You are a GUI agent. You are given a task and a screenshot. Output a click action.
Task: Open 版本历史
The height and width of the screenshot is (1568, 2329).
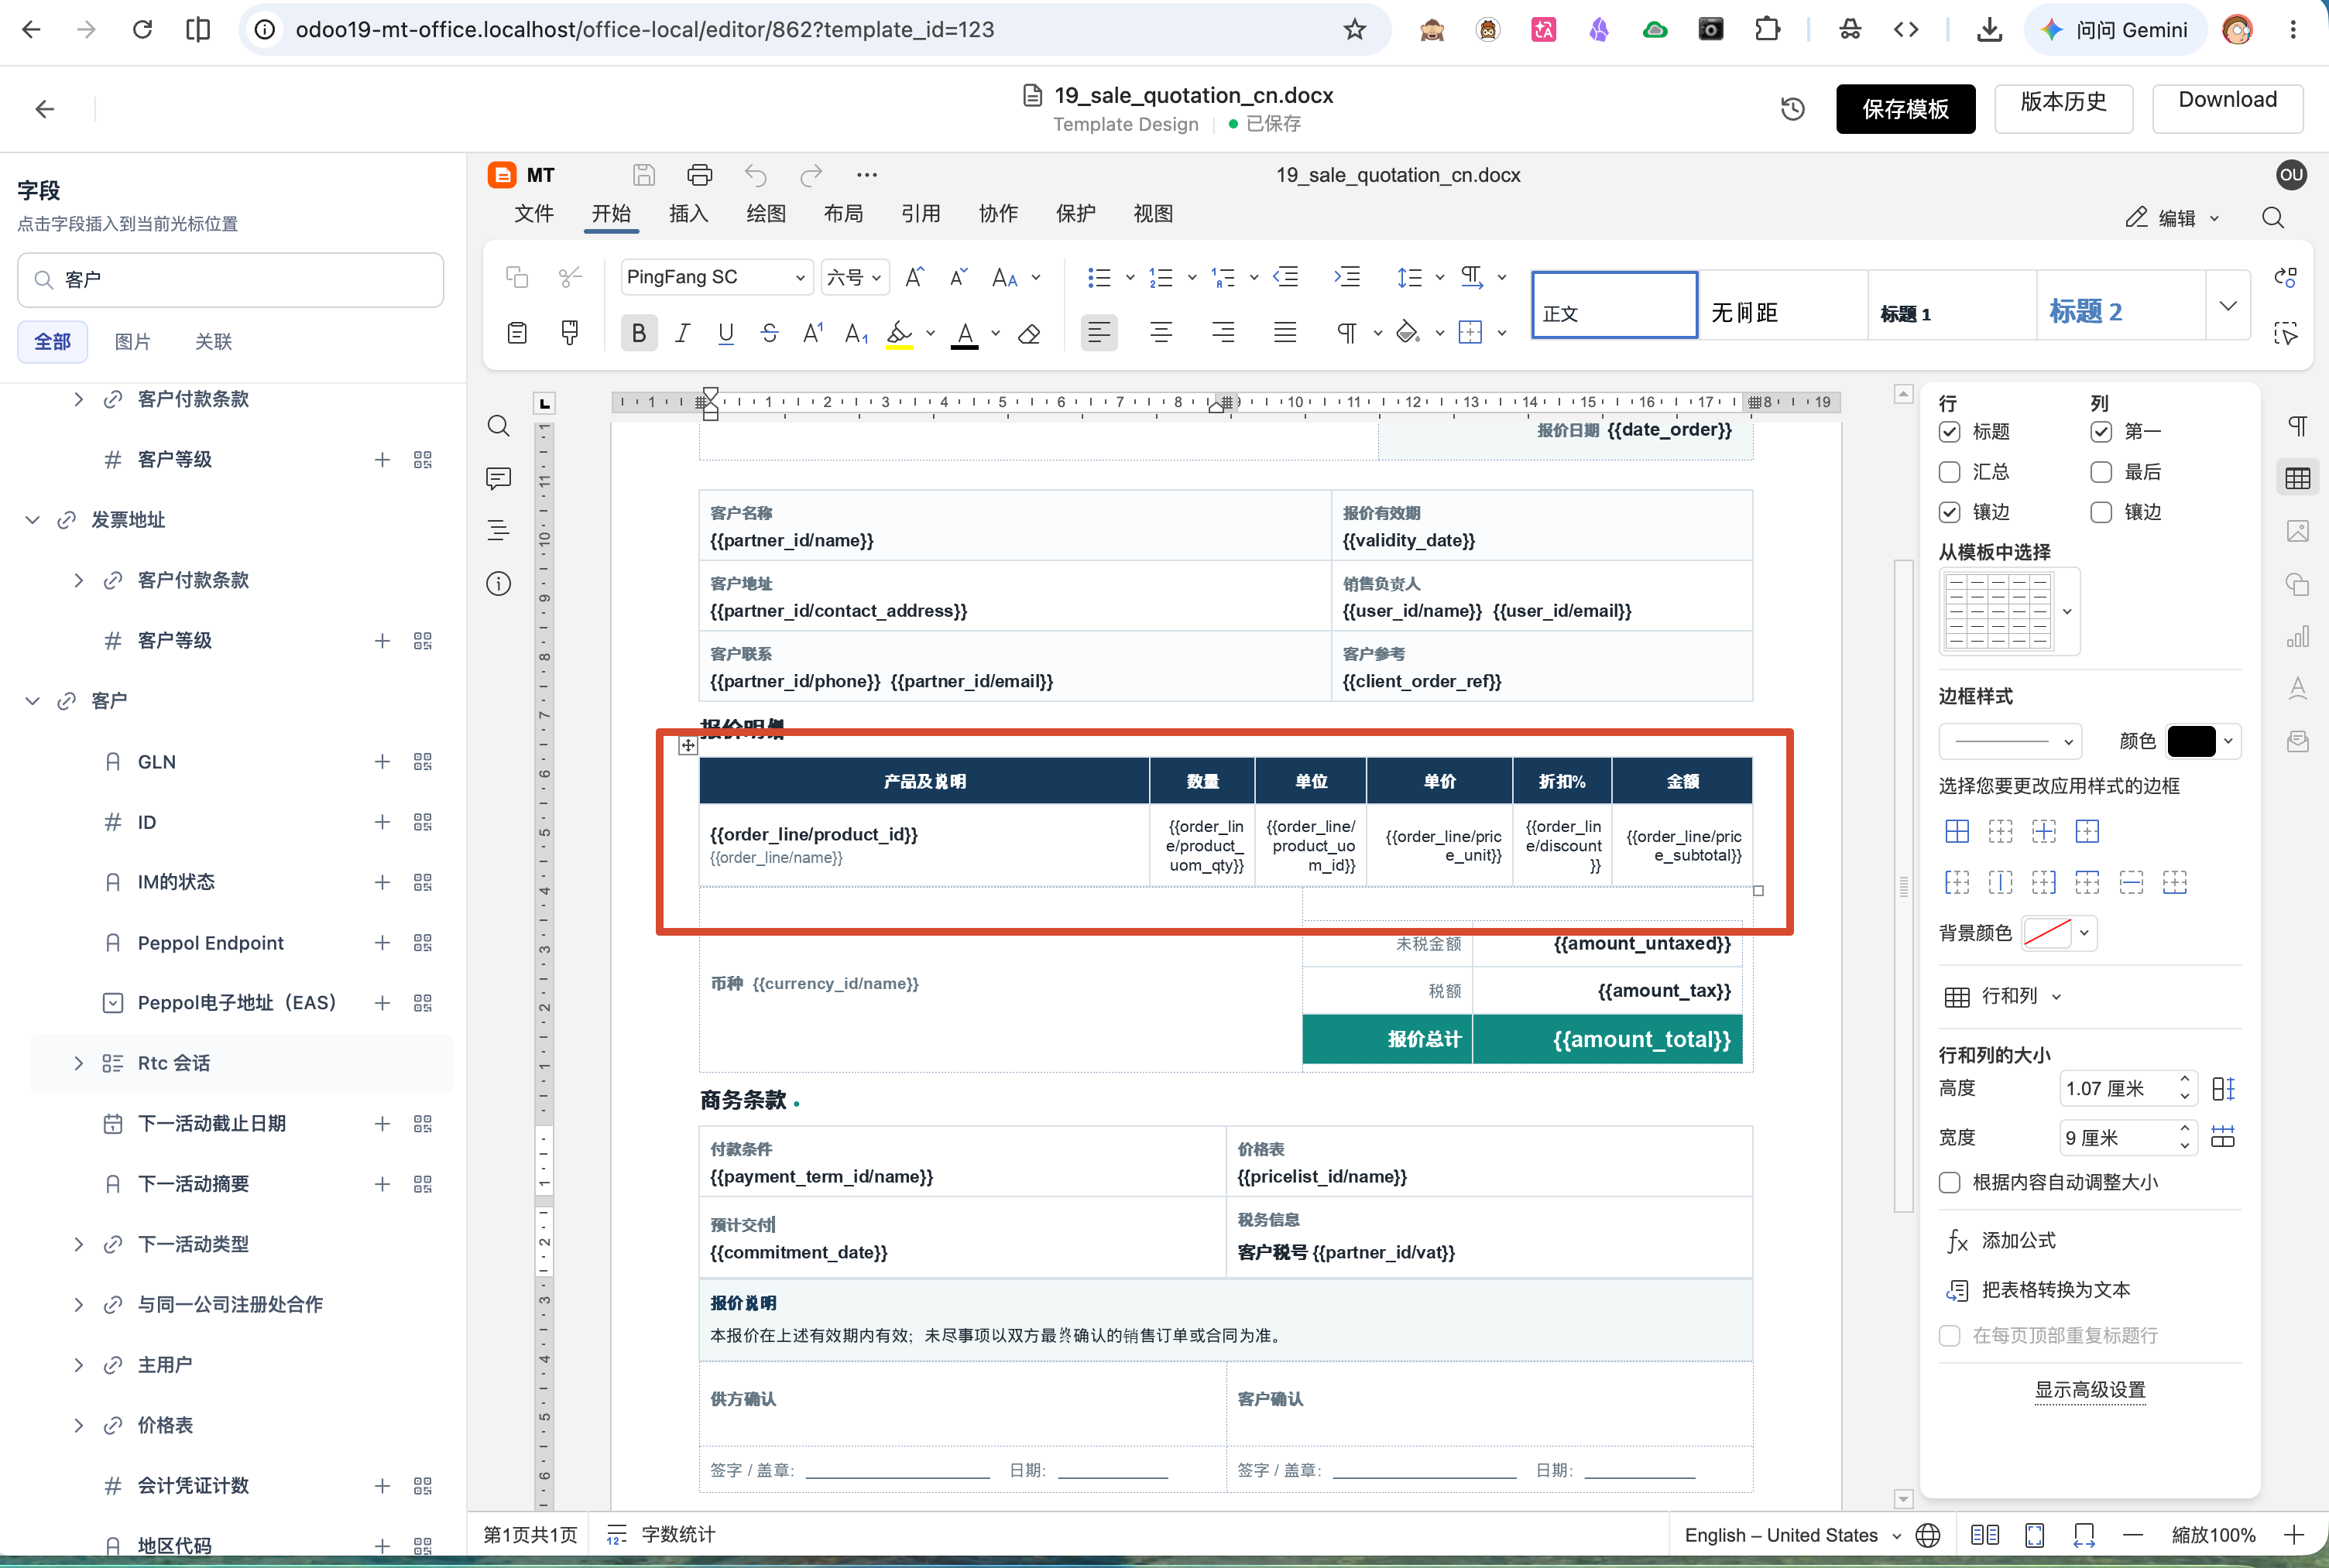pos(2063,109)
